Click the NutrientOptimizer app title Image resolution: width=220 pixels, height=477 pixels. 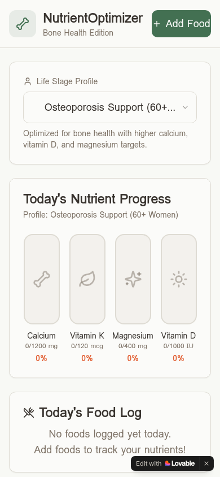coord(93,18)
